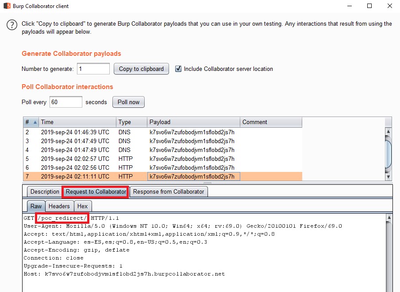
Task: Close the Burp Collaborator client window
Action: coord(389,6)
